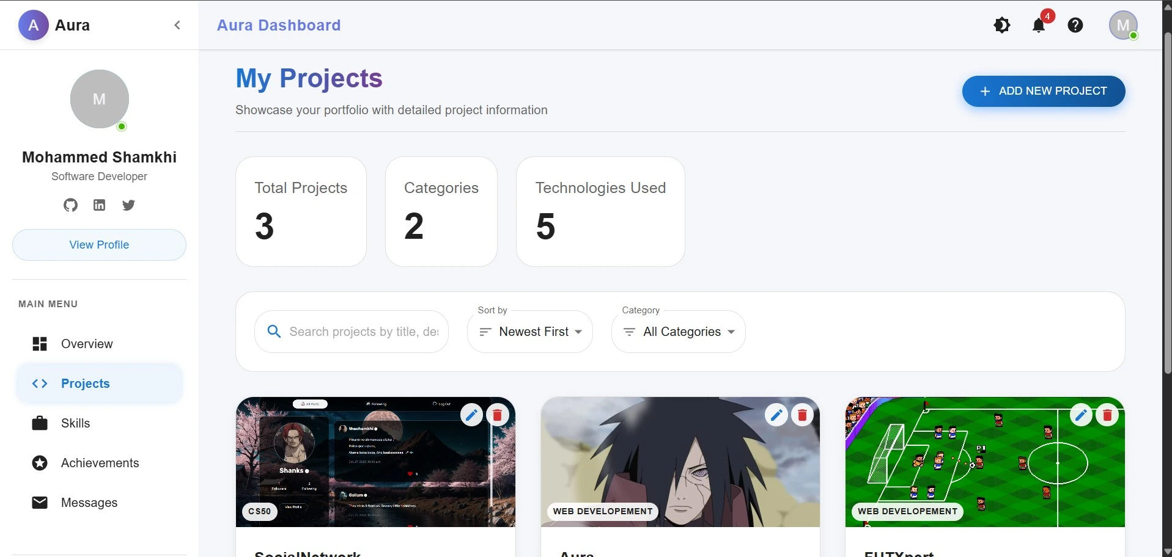
Task: Delete the SocialNetwork project trash icon
Action: point(498,415)
